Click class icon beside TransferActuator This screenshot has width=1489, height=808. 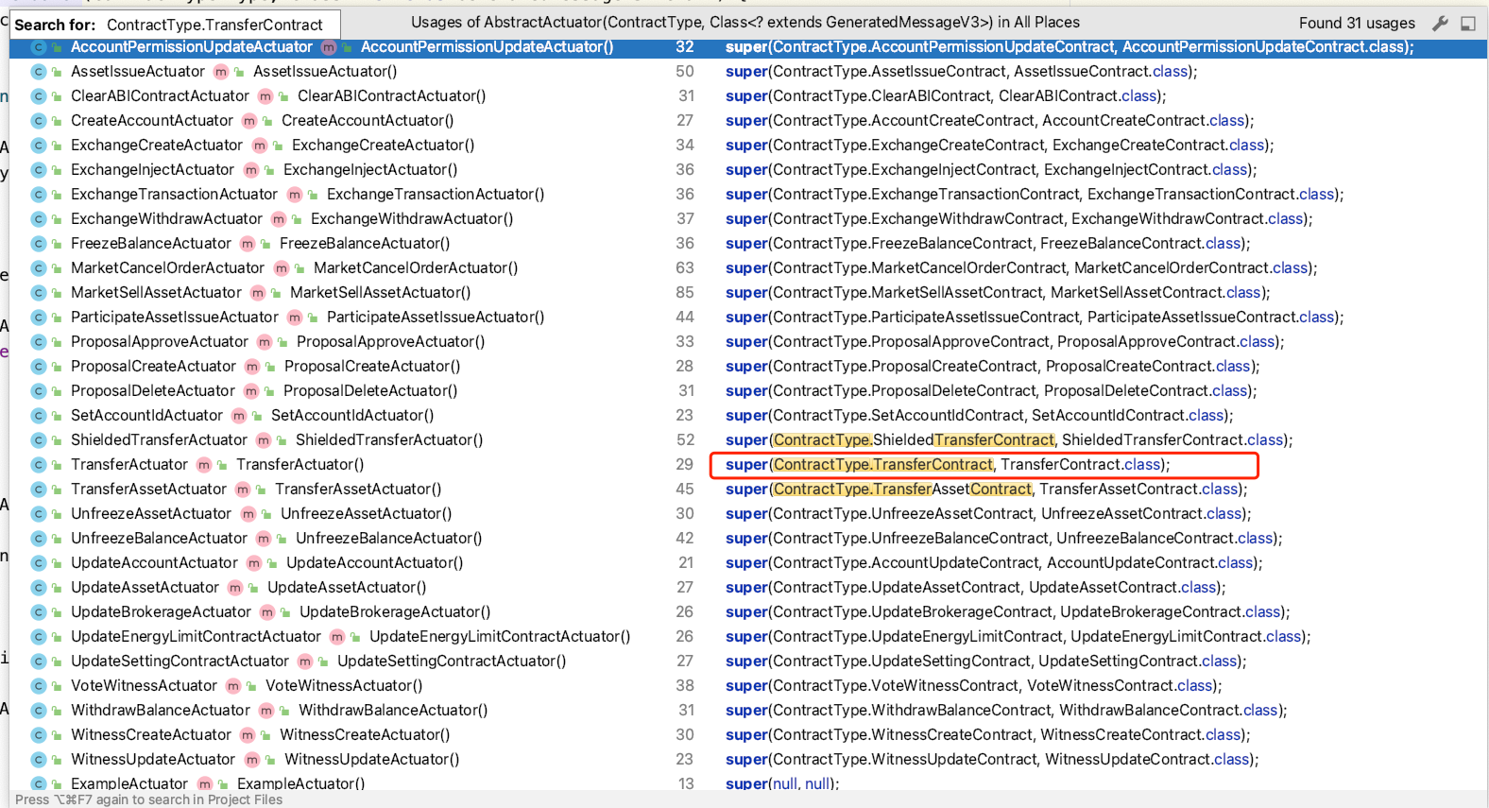(x=39, y=465)
